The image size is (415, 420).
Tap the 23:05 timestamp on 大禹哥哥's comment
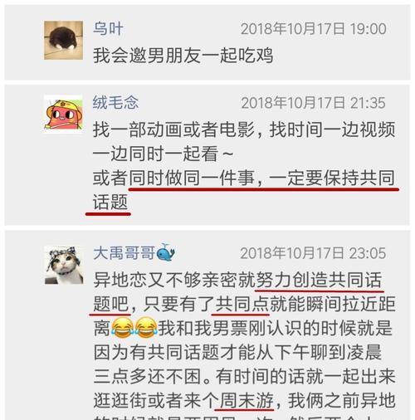[368, 253]
